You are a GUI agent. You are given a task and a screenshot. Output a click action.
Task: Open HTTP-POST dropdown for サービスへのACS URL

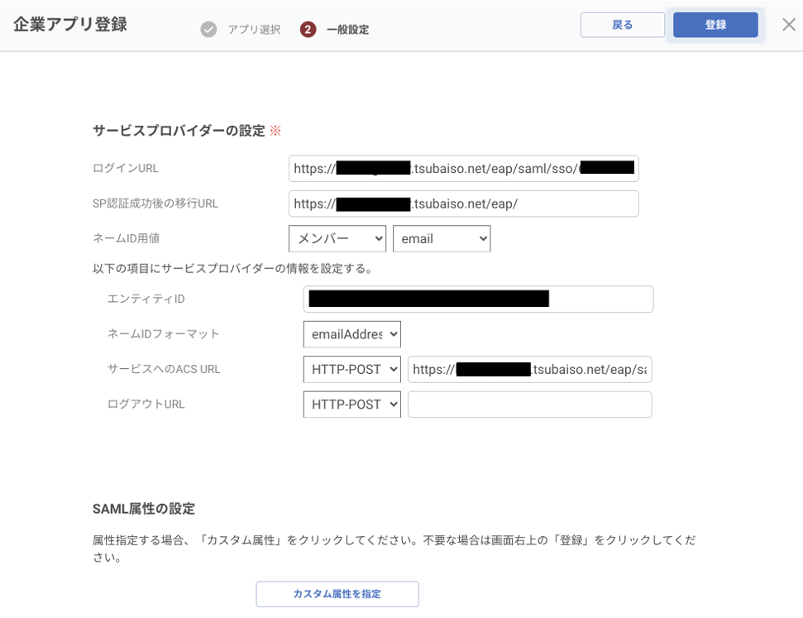[x=351, y=369]
